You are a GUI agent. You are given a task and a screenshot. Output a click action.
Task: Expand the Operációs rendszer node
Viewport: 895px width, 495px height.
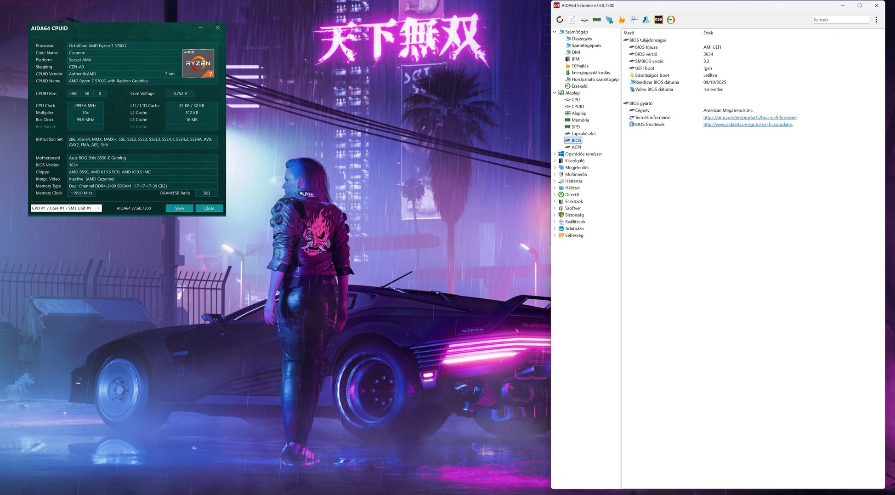pyautogui.click(x=555, y=154)
